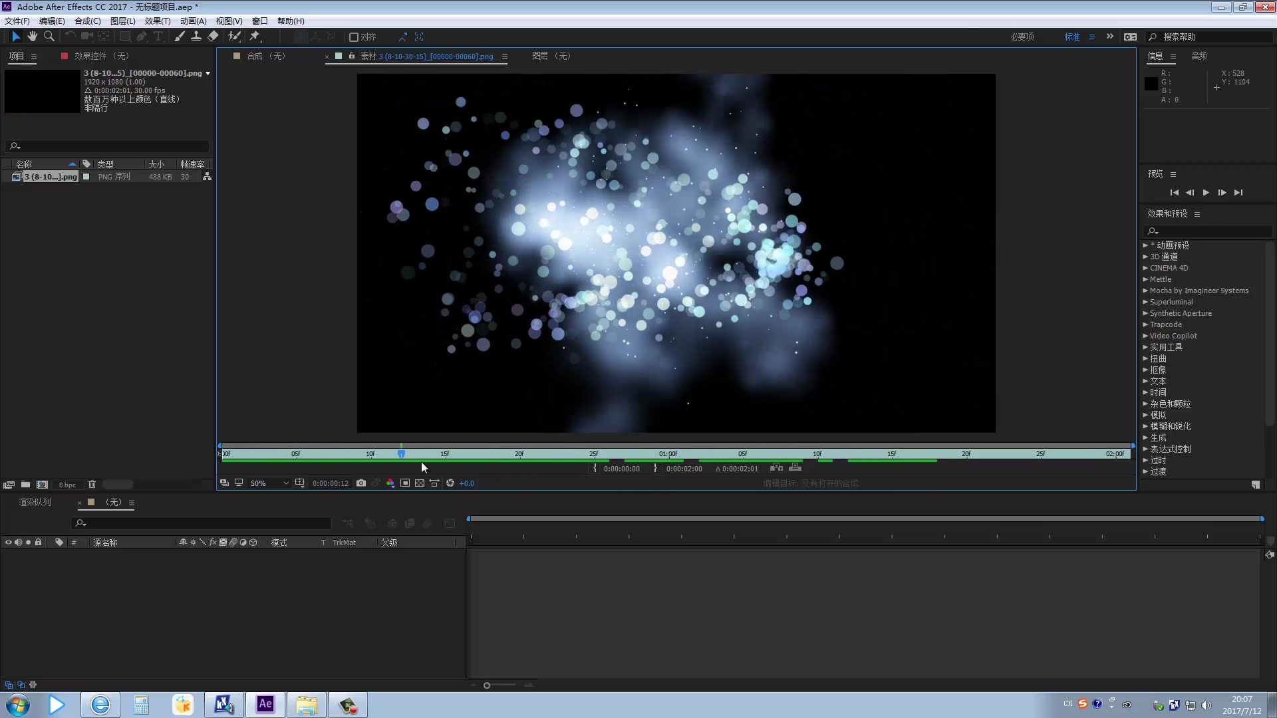Click the Region of Interest icon
1277x718 pixels.
(405, 483)
